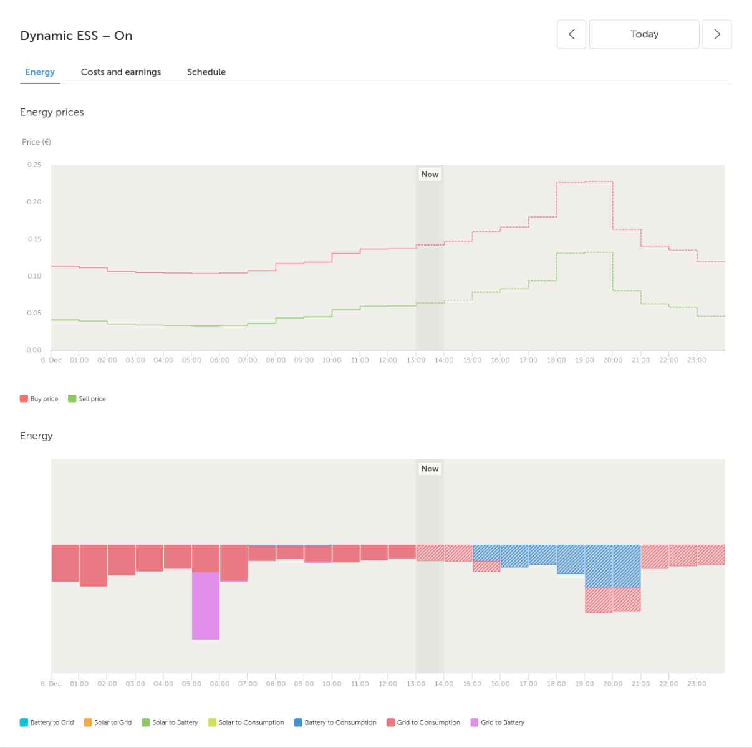
Task: Click the pink Grid to Battery bar at 05:00
Action: tap(206, 606)
